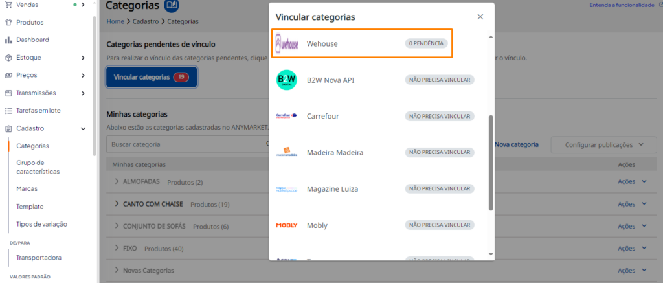Click the modal scrollbar down arrow
Viewport: 663px width, 283px height.
(x=491, y=254)
